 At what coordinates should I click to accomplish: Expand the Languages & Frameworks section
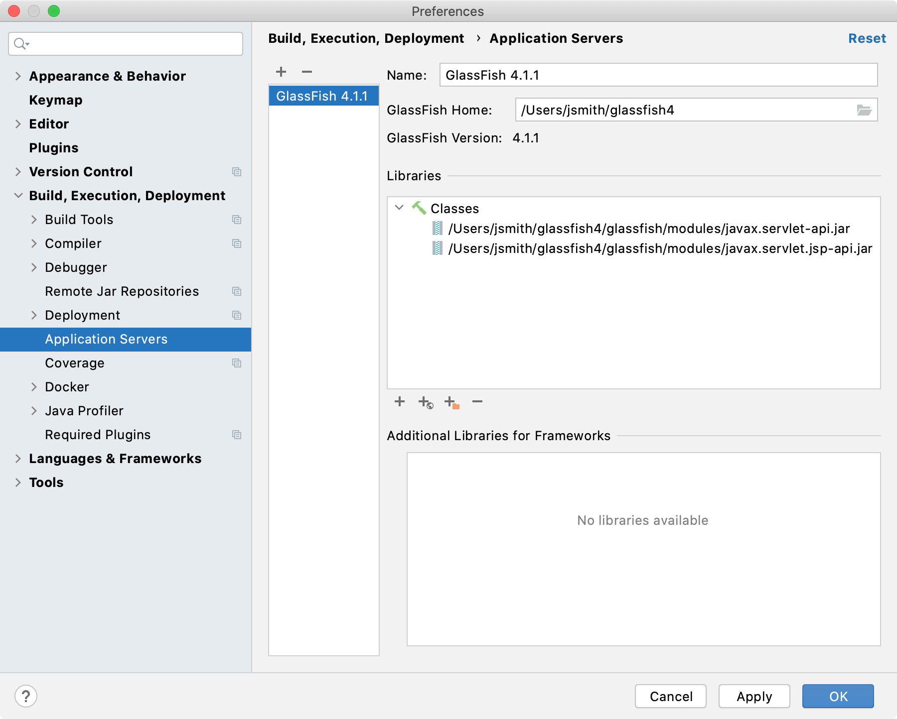(x=18, y=458)
